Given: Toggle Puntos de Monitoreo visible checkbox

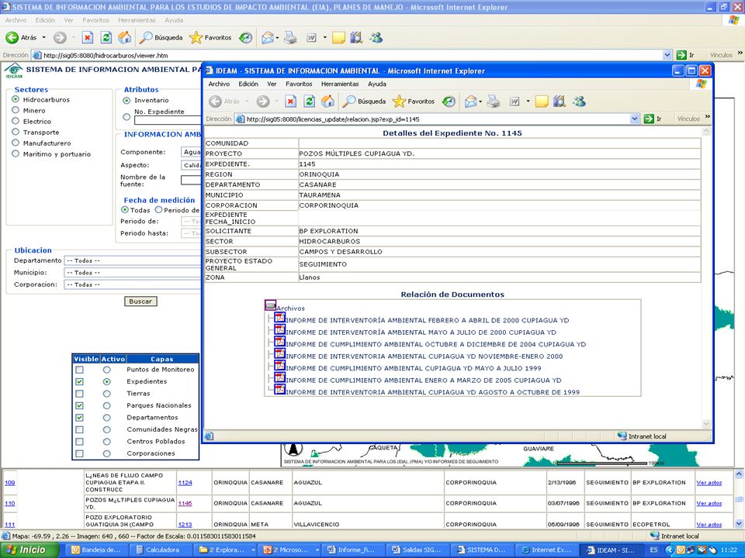Looking at the screenshot, I should 79,370.
